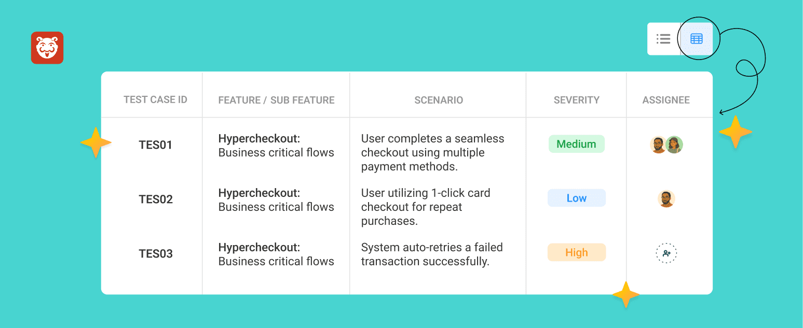Open test case TES03

[155, 254]
